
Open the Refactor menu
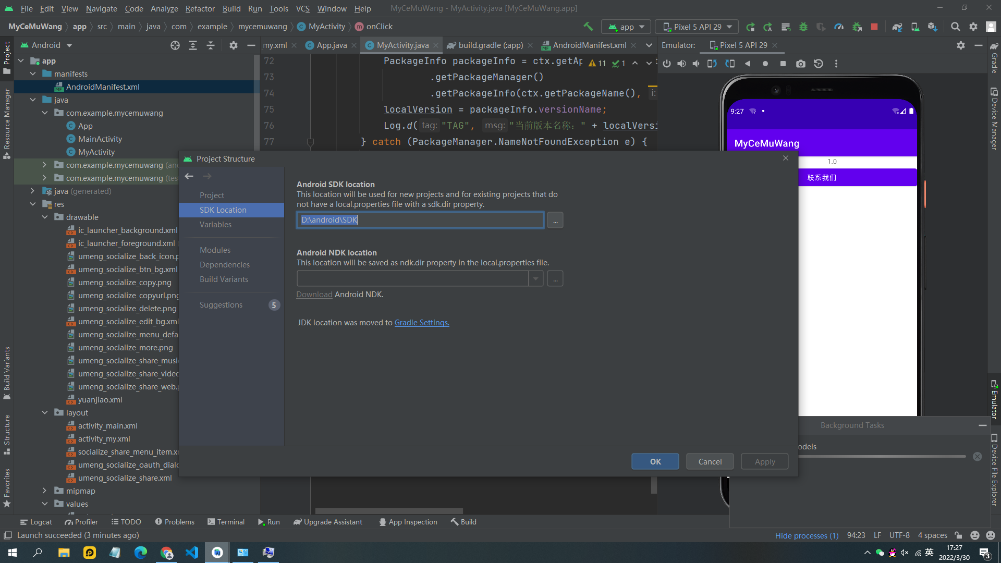point(200,8)
